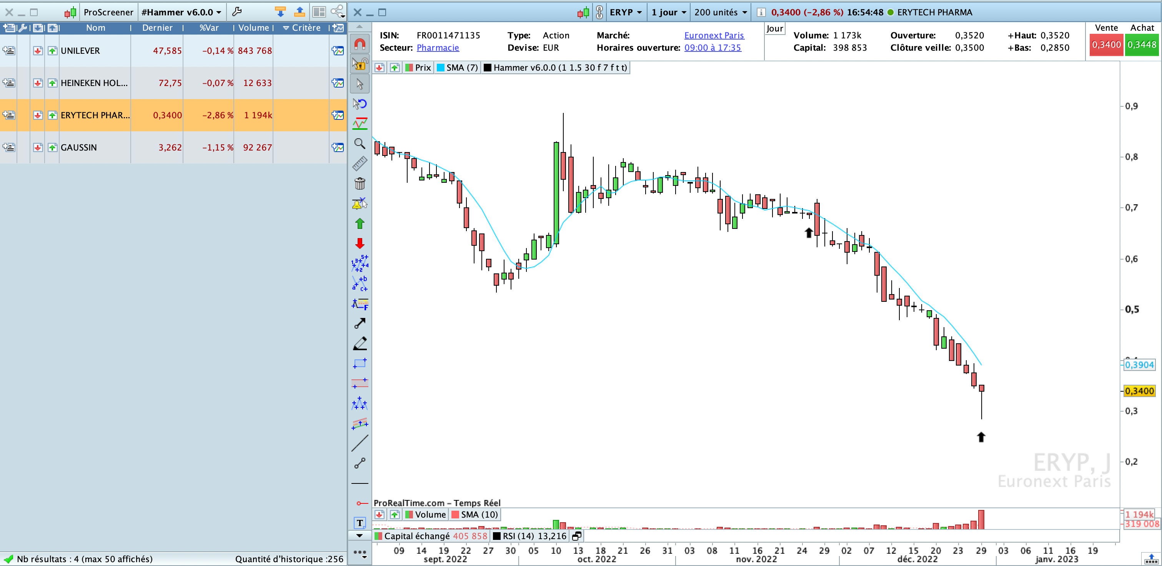
Task: Open the zoom magnifier tool
Action: (360, 144)
